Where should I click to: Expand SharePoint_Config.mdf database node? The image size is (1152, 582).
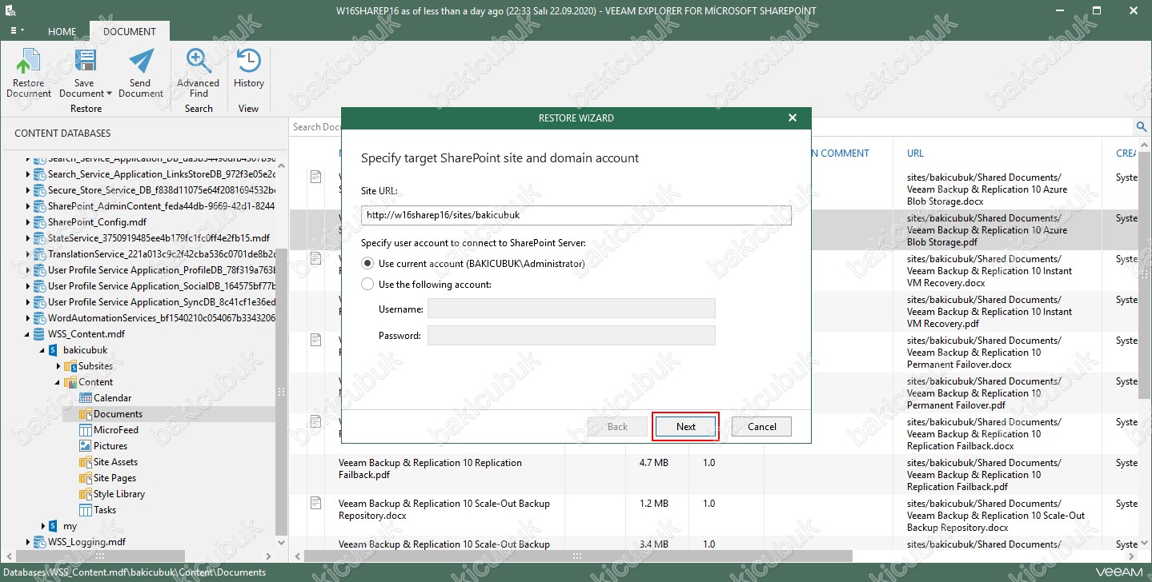pyautogui.click(x=28, y=222)
